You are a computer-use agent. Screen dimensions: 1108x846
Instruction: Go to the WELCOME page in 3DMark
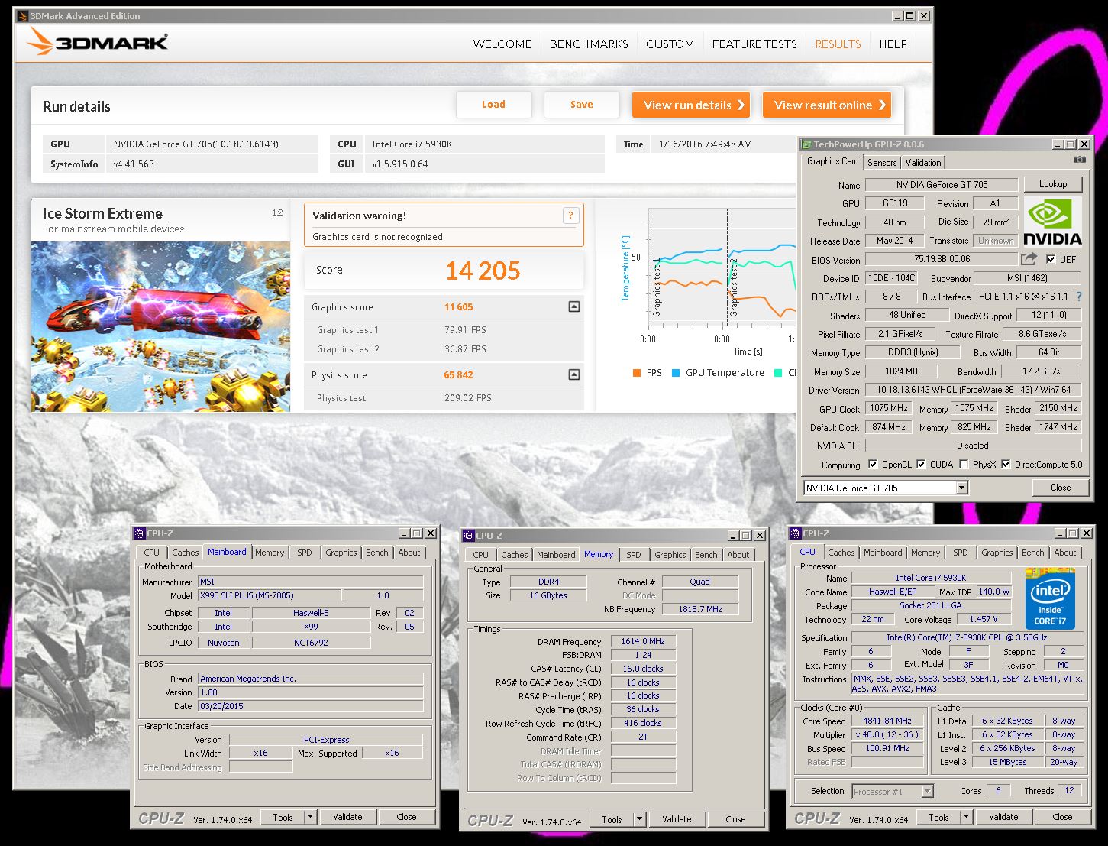pyautogui.click(x=502, y=44)
